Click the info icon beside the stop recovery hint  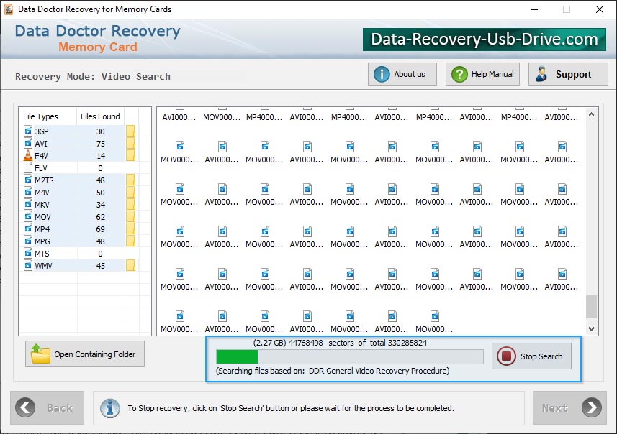pos(110,408)
